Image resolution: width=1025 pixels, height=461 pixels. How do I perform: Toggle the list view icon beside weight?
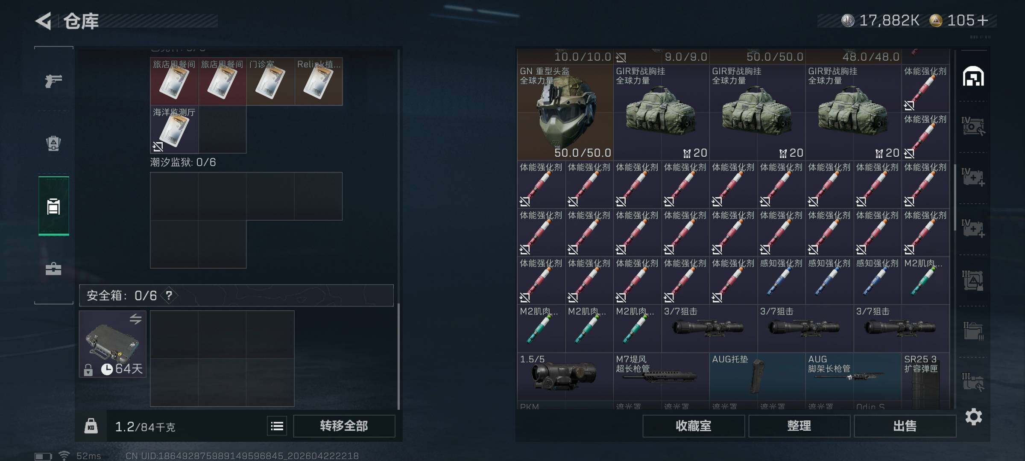tap(277, 426)
